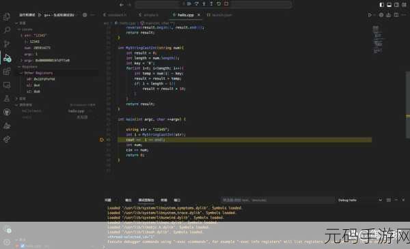The width and height of the screenshot is (410, 249).
Task: Toggle the primary sidebar layout button
Action: (x=382, y=5)
